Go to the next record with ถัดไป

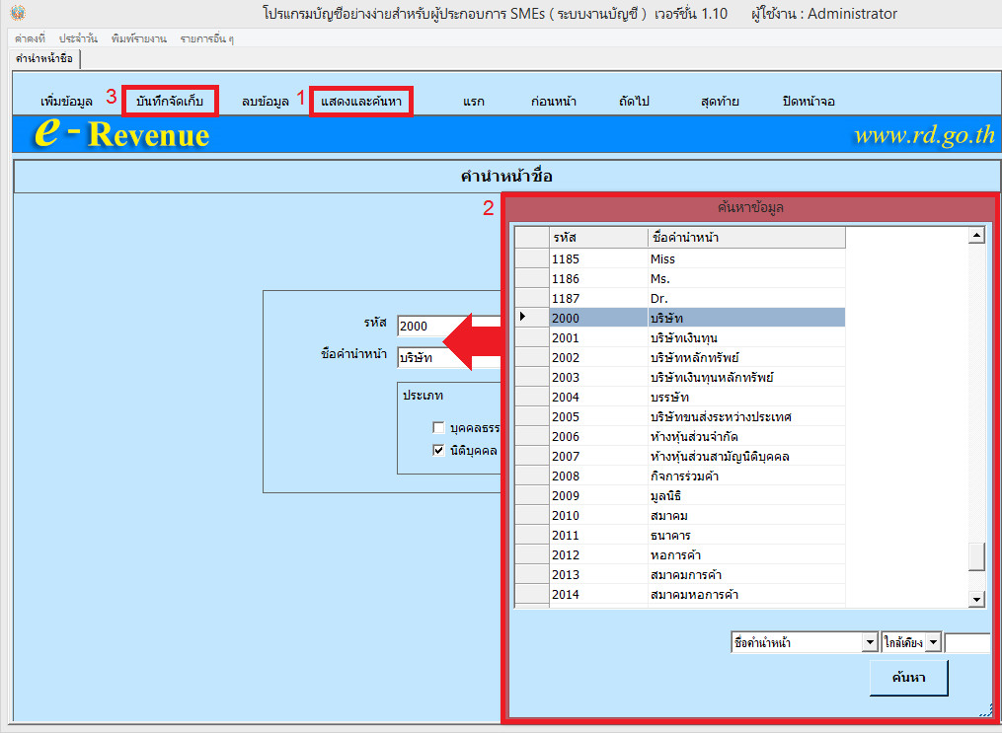(634, 102)
